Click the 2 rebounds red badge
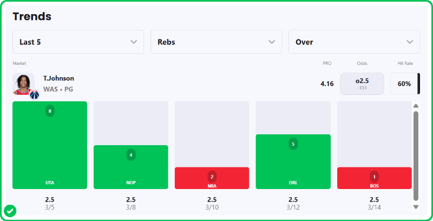This screenshot has width=433, height=221. click(x=212, y=177)
